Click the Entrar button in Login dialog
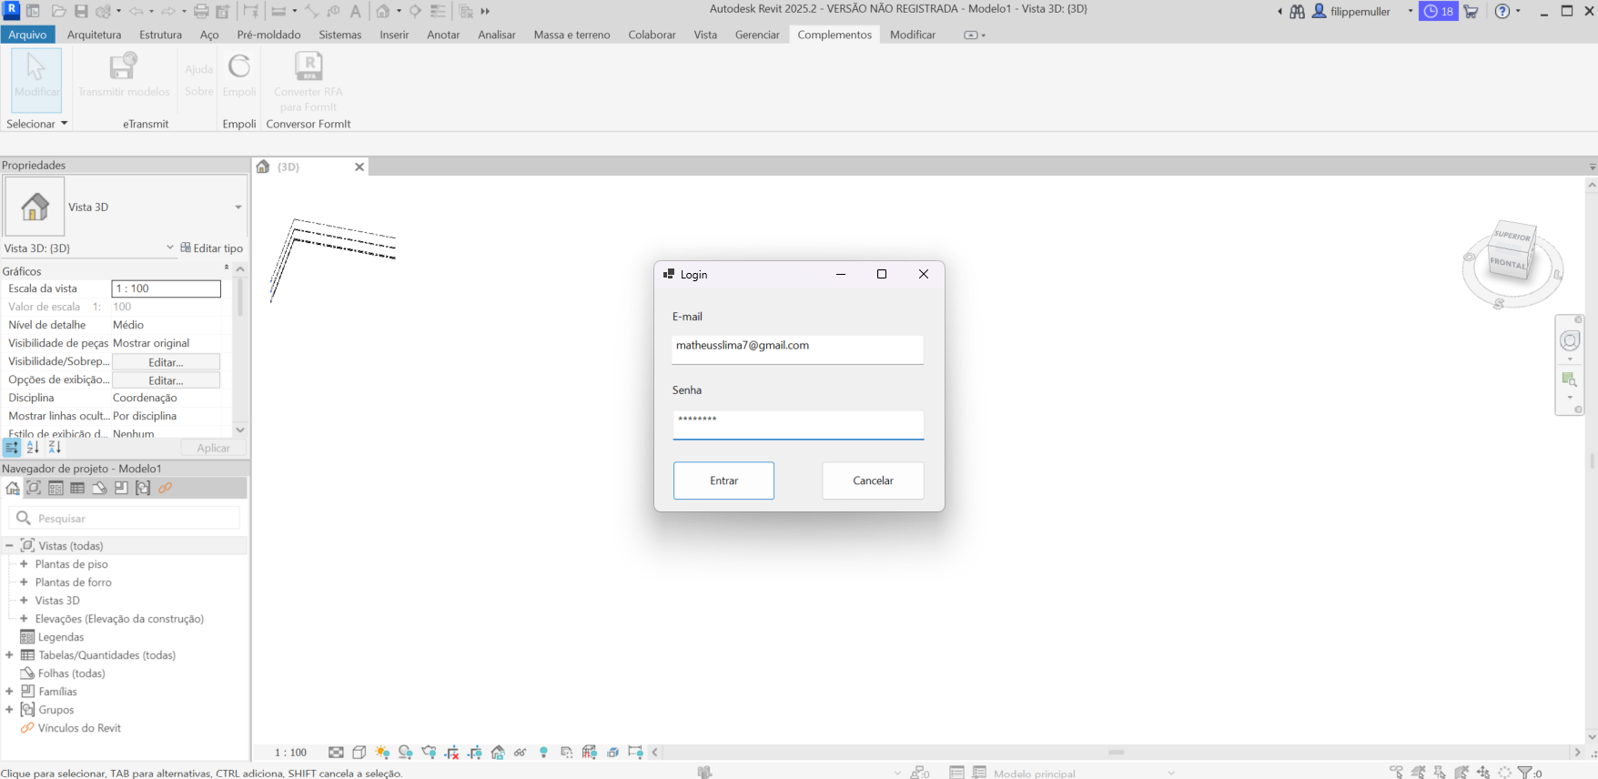 pos(724,481)
